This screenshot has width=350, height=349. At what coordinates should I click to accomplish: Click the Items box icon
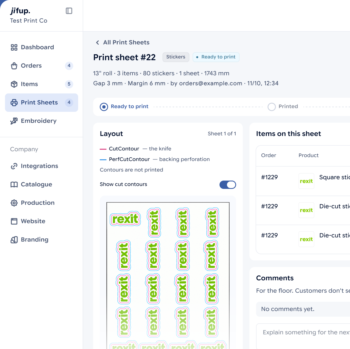point(14,84)
